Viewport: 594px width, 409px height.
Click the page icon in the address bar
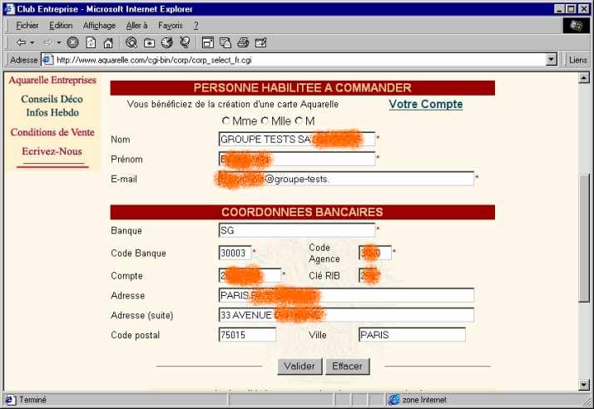pos(47,60)
